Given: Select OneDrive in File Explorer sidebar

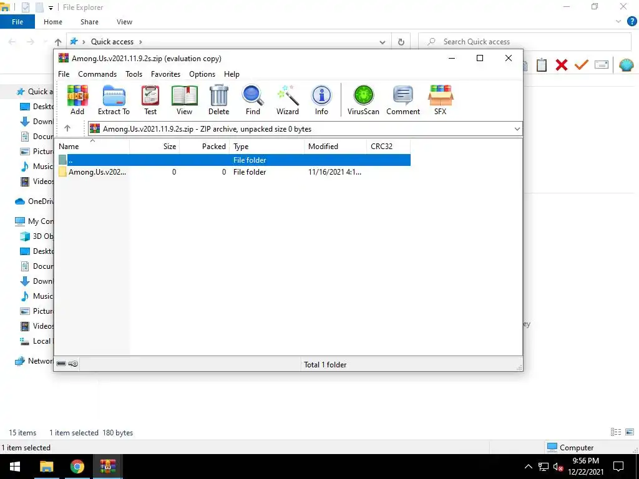Looking at the screenshot, I should click(34, 201).
